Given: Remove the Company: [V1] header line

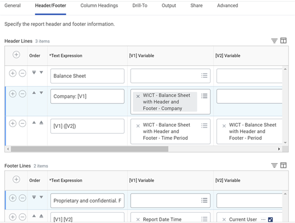Looking at the screenshot, I should 23,94.
